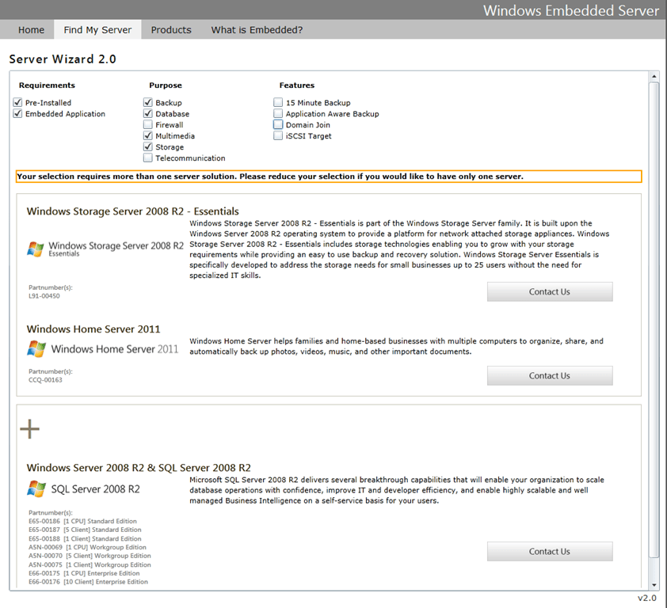Viewport: 667px width, 608px height.
Task: Click the Purpose column heading
Action: tap(166, 85)
